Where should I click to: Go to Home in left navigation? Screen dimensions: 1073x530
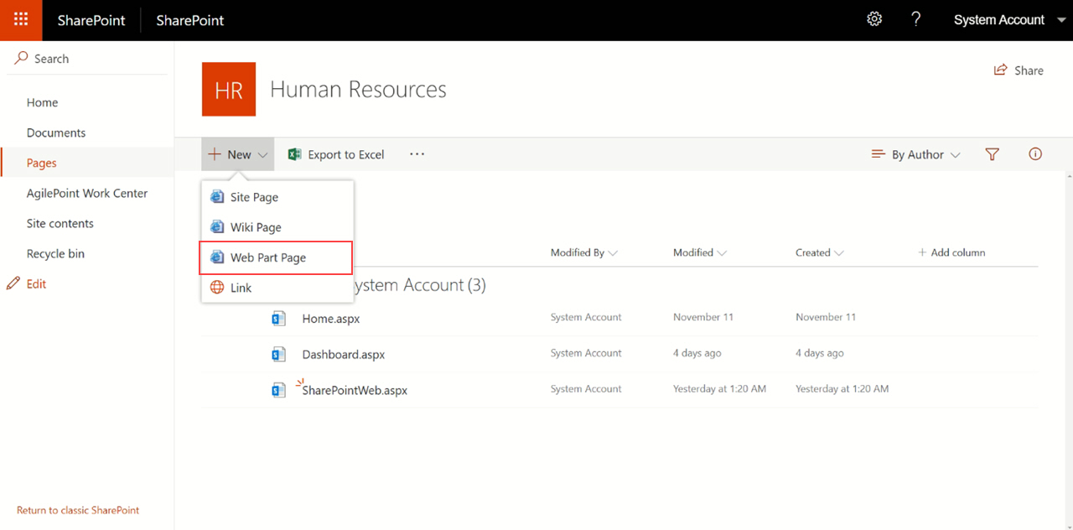(42, 102)
